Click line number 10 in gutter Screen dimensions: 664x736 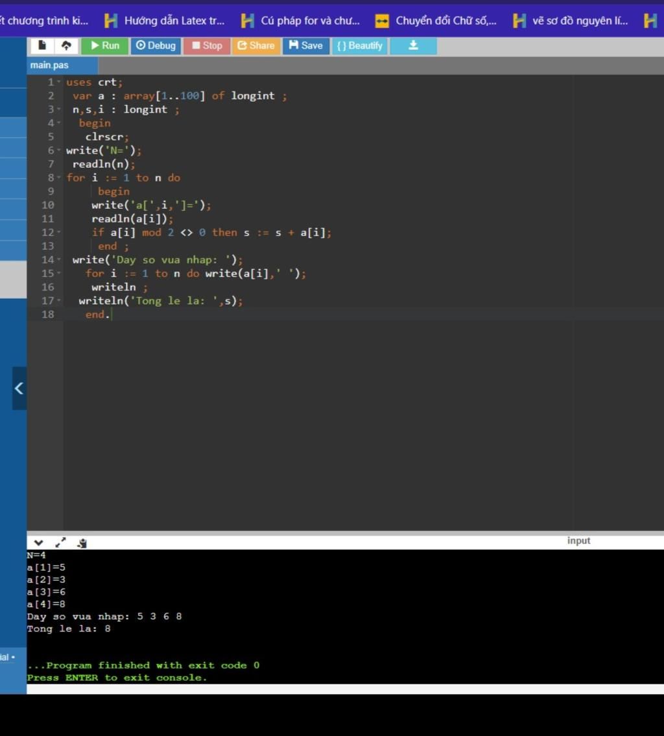[x=48, y=205]
